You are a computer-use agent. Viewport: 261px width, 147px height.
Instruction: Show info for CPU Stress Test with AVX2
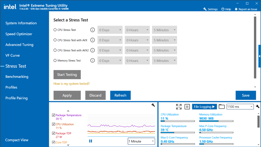click(93, 50)
